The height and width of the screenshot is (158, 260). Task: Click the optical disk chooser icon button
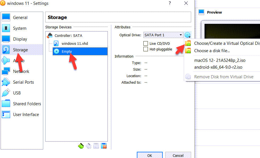click(188, 35)
